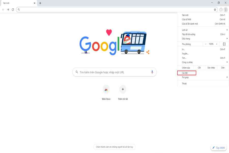
Task: Click the '100%' zoom level value
Action: (211, 44)
